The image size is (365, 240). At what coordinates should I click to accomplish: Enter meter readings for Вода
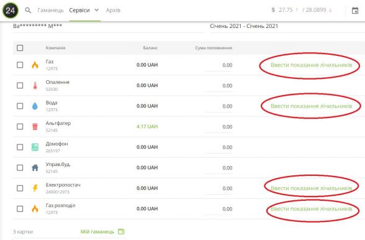311,106
